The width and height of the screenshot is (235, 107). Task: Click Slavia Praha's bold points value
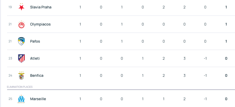[226, 7]
